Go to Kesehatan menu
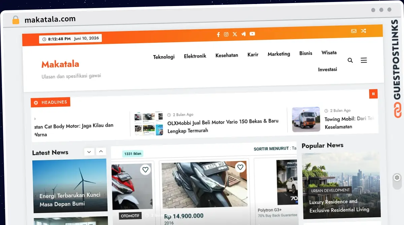Image resolution: width=404 pixels, height=225 pixels. [227, 55]
